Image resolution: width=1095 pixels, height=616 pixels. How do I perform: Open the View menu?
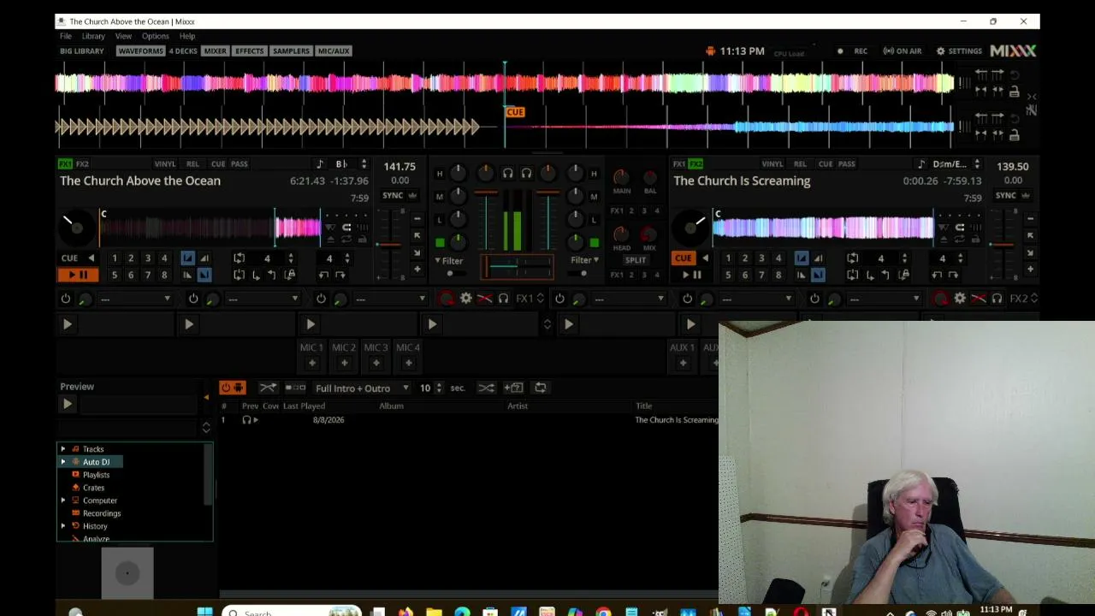point(123,36)
